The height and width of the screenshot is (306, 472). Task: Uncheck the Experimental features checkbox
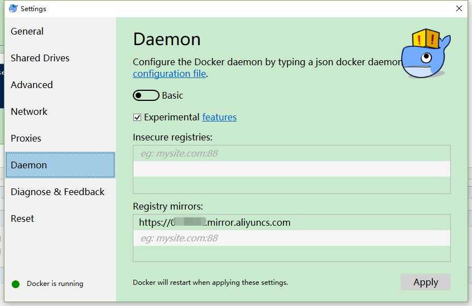click(137, 117)
